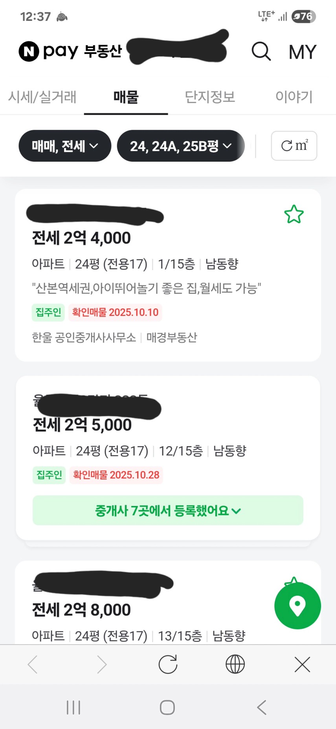Toggle the ㎡ unit switch button

click(x=294, y=146)
